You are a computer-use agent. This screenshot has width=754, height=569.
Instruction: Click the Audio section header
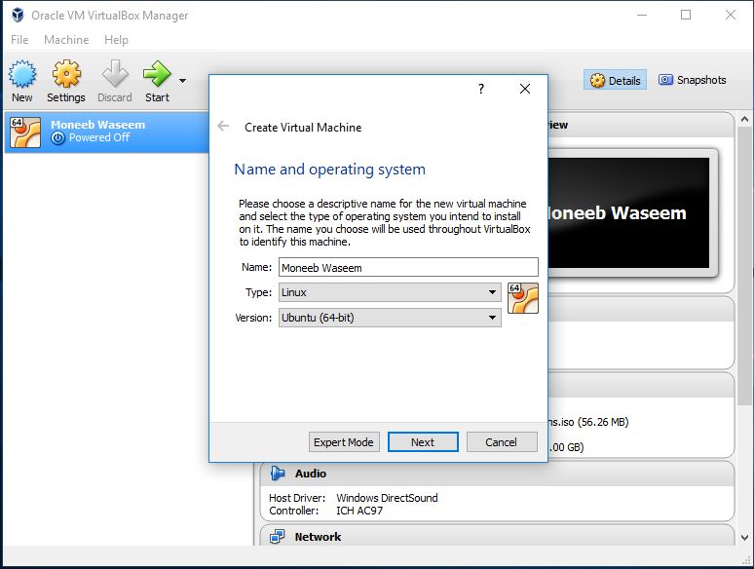497,474
